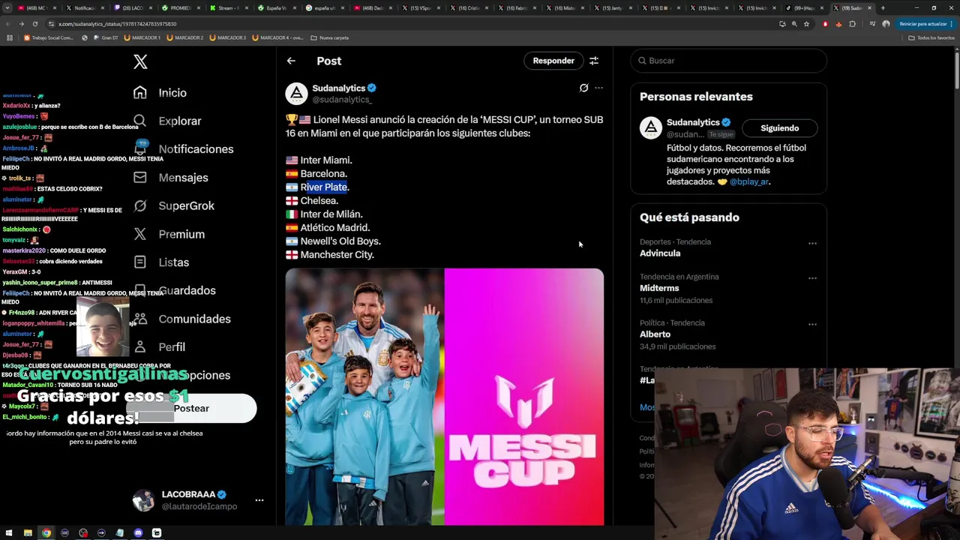Open Comunidades people icon
The image size is (960, 540).
tap(140, 319)
